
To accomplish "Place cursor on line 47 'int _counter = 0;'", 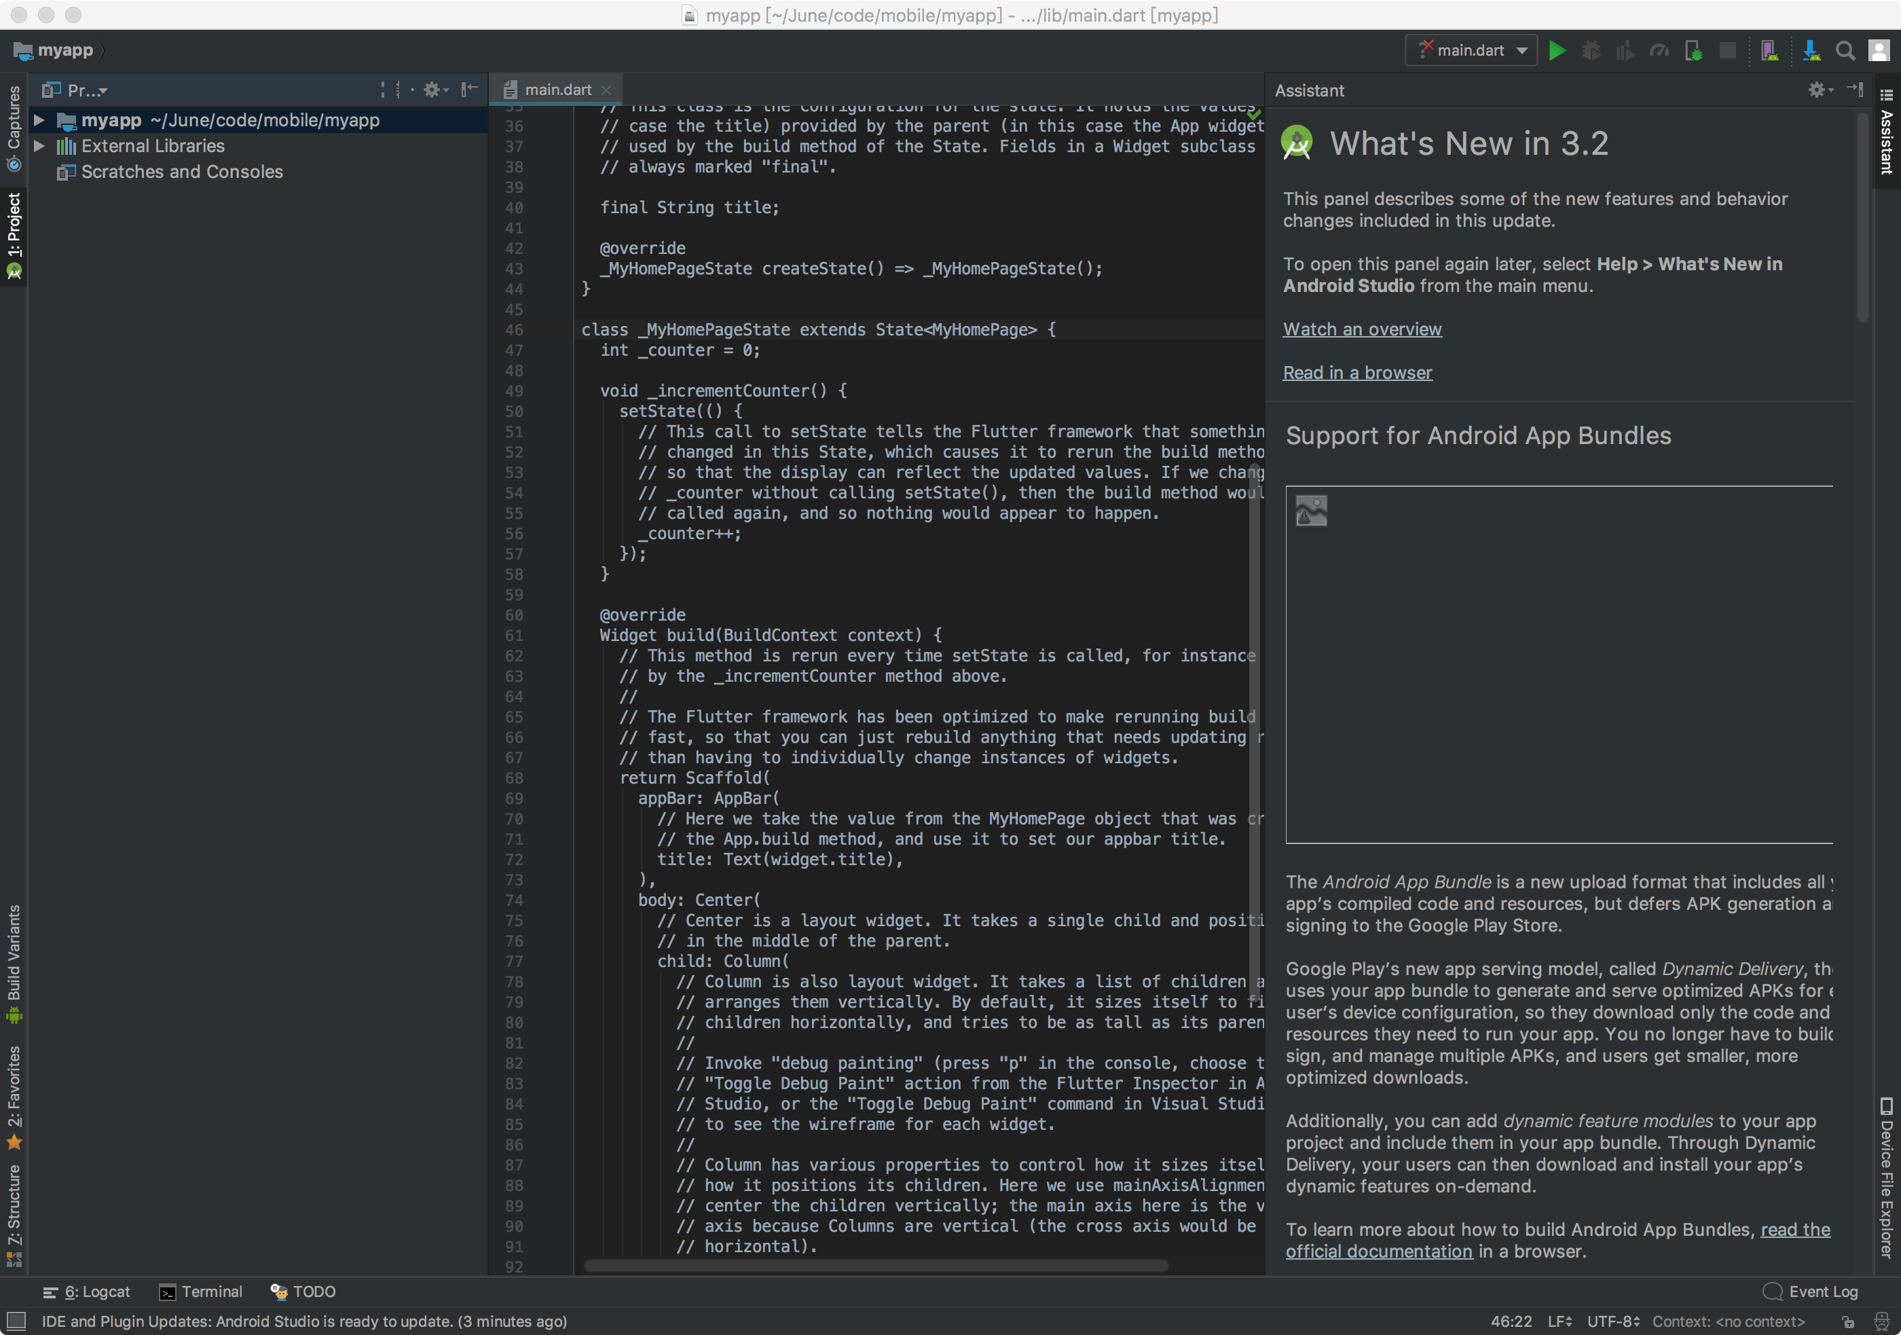I will point(680,350).
